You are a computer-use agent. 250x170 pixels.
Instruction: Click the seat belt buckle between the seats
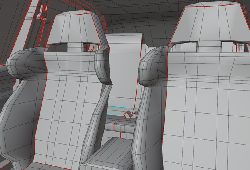point(130,114)
